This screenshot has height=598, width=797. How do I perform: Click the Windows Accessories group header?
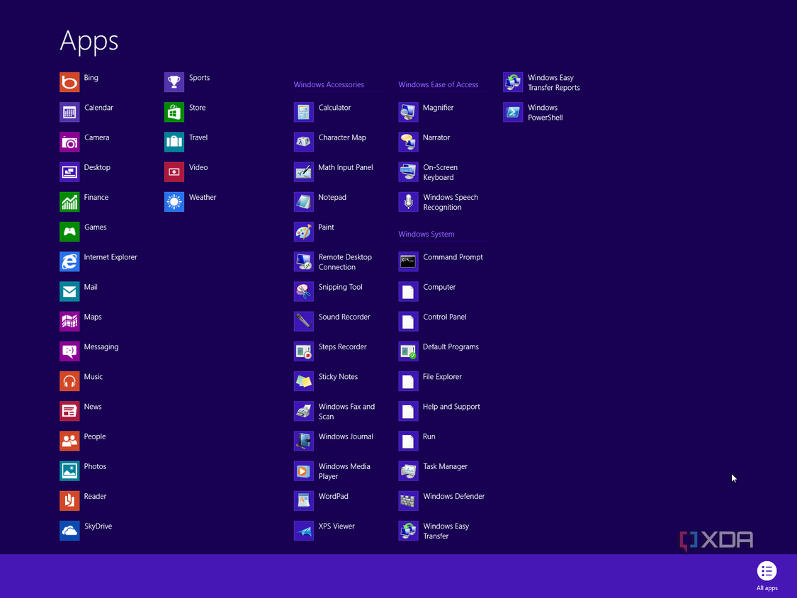tap(329, 84)
